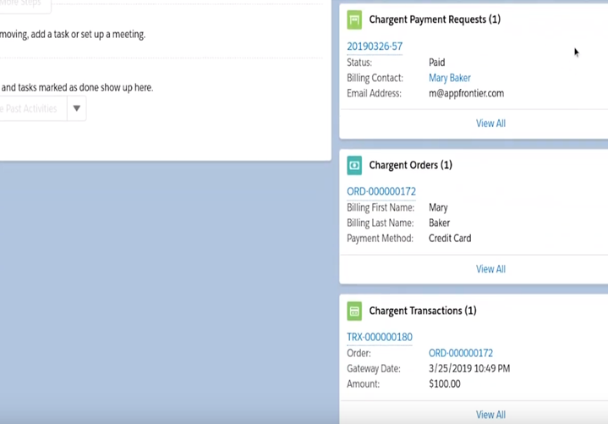Select the gateway date 3/25/2019 10:49 PM
Screen dimensions: 608x424
click(x=469, y=368)
